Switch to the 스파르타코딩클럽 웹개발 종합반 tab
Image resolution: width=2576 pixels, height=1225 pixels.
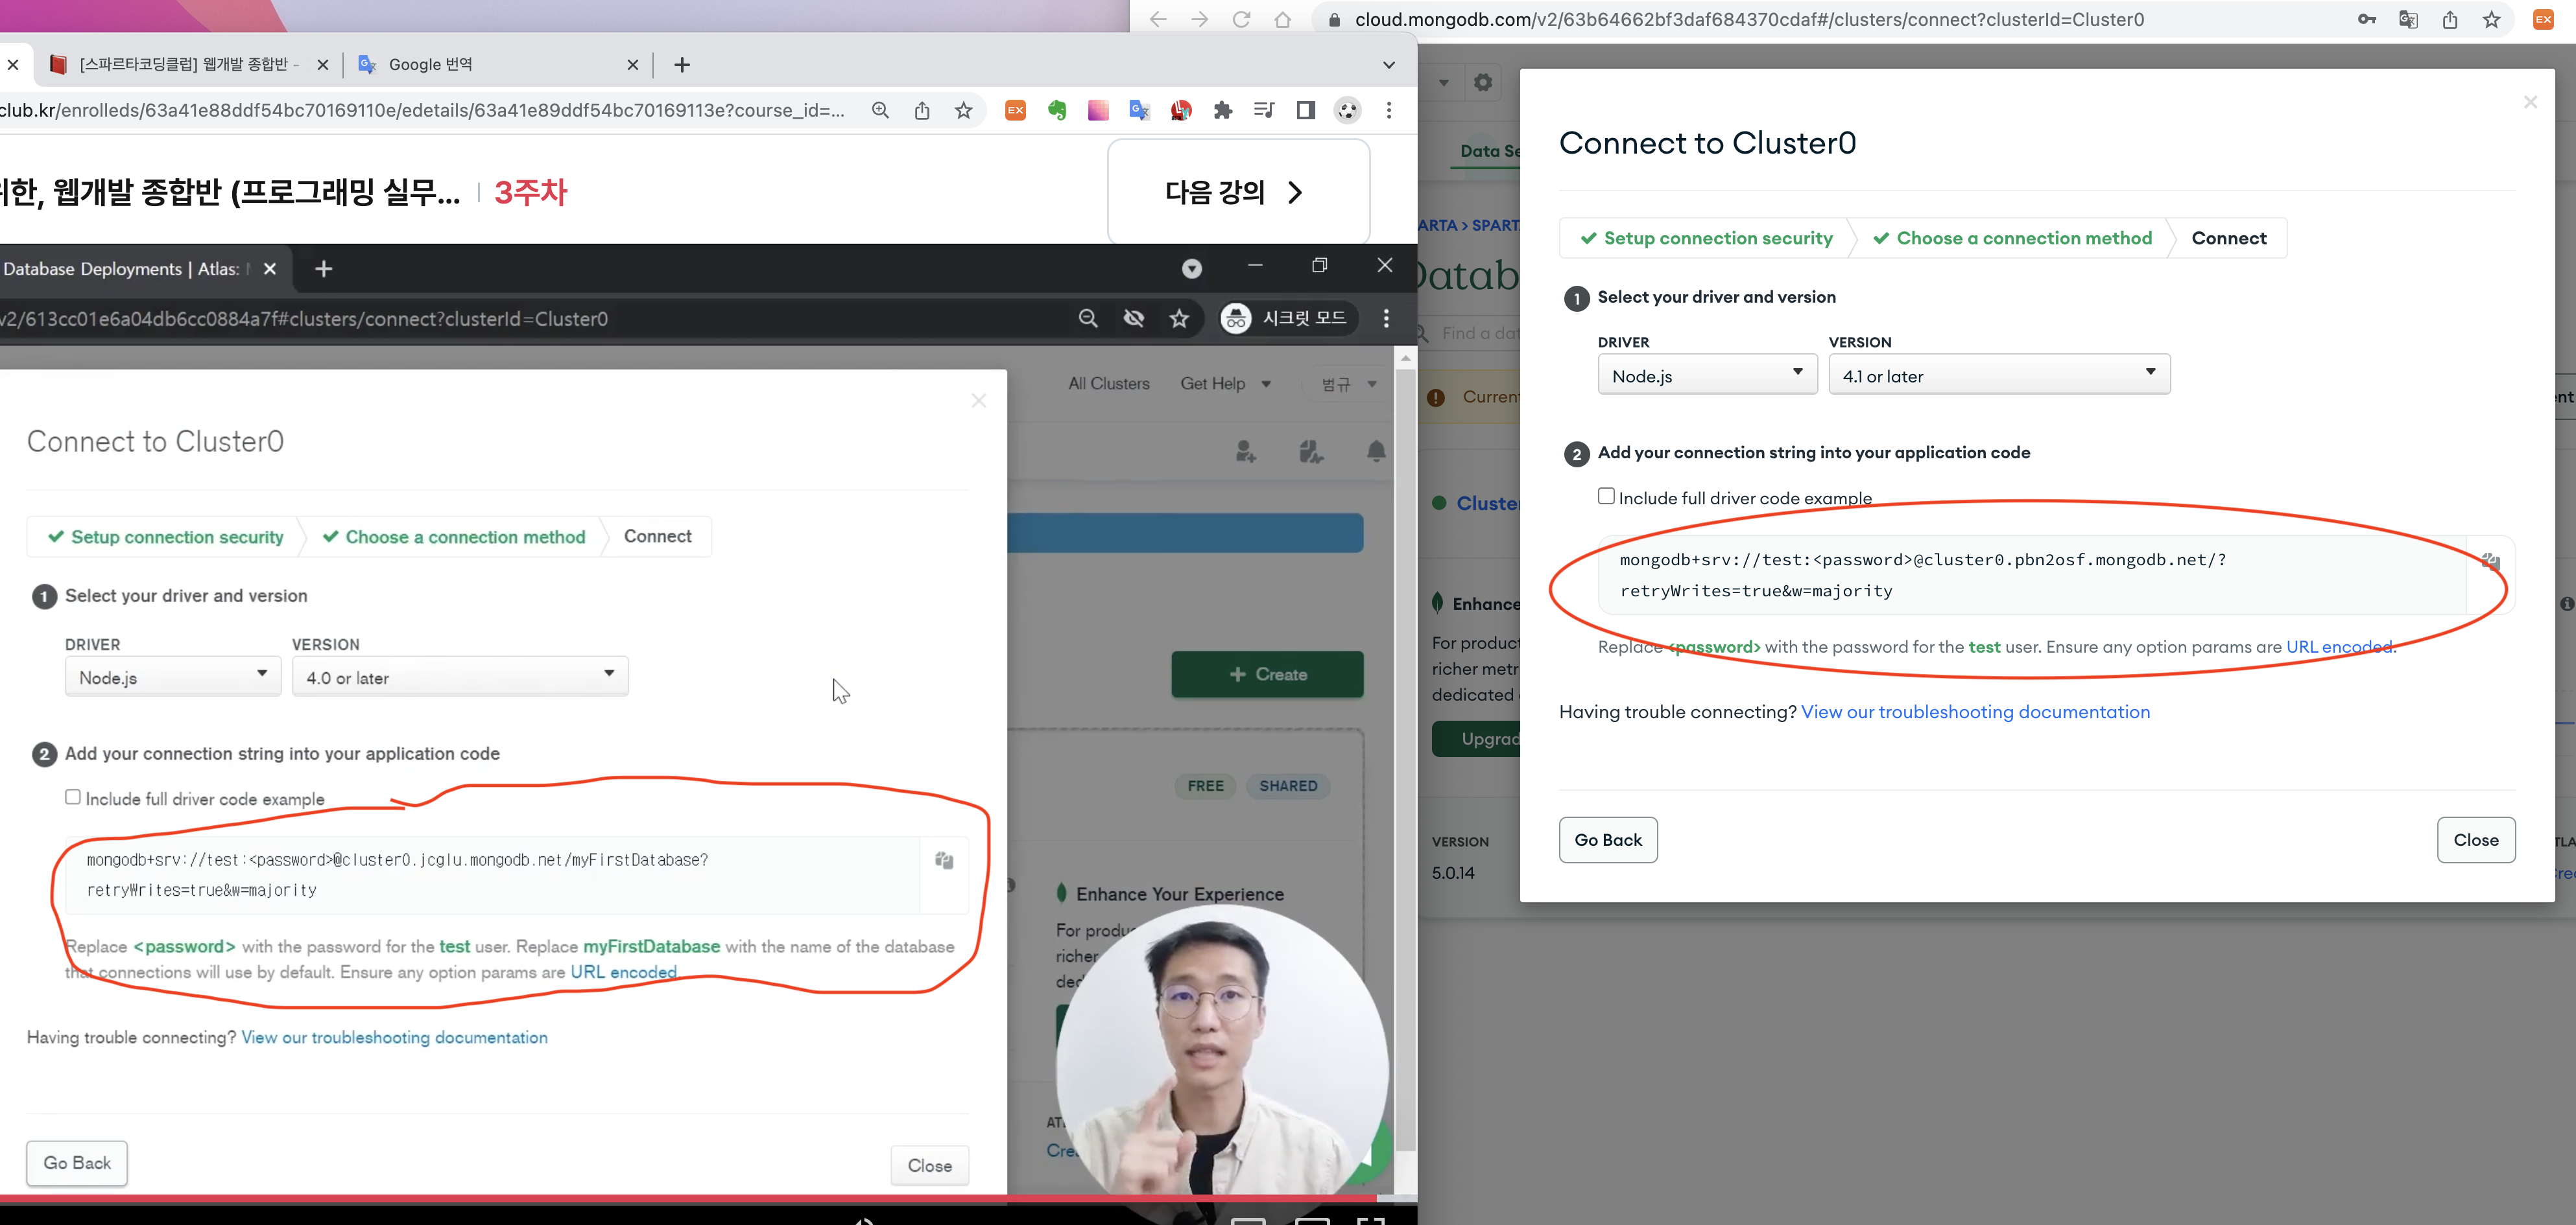(x=188, y=64)
